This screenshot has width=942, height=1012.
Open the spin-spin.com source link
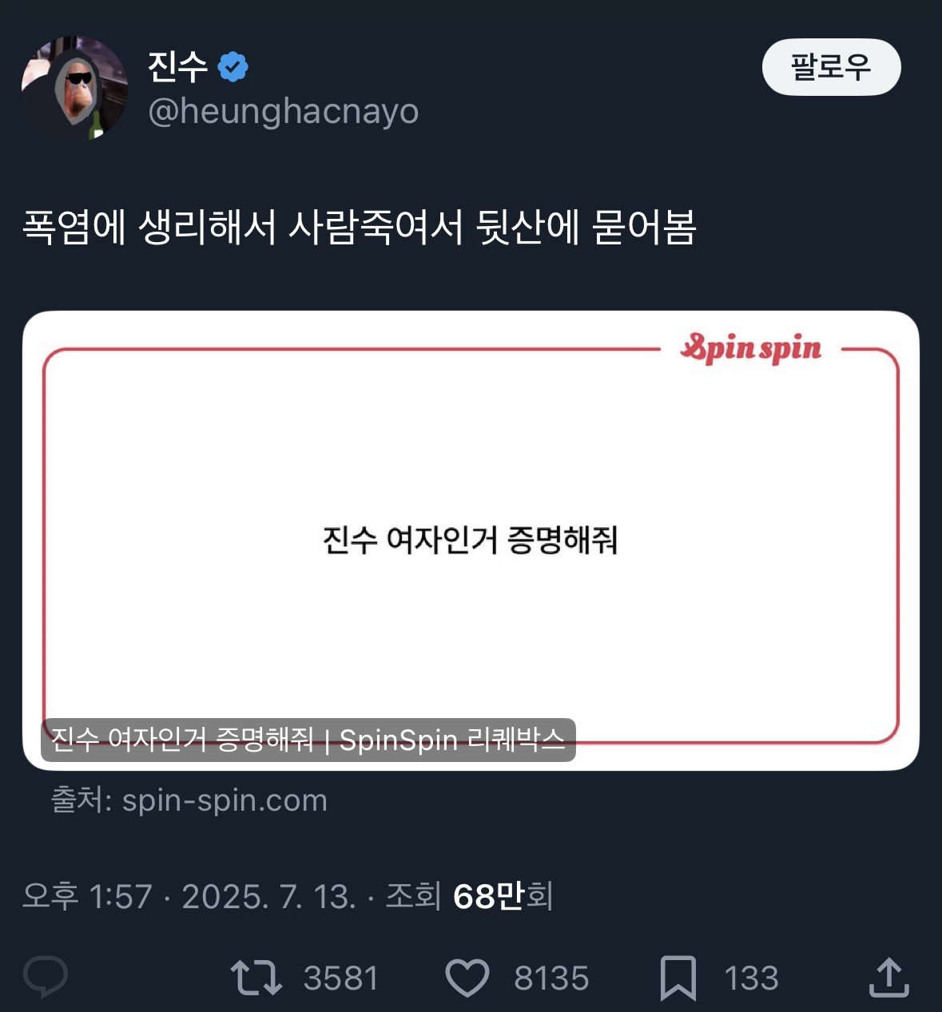[x=189, y=800]
